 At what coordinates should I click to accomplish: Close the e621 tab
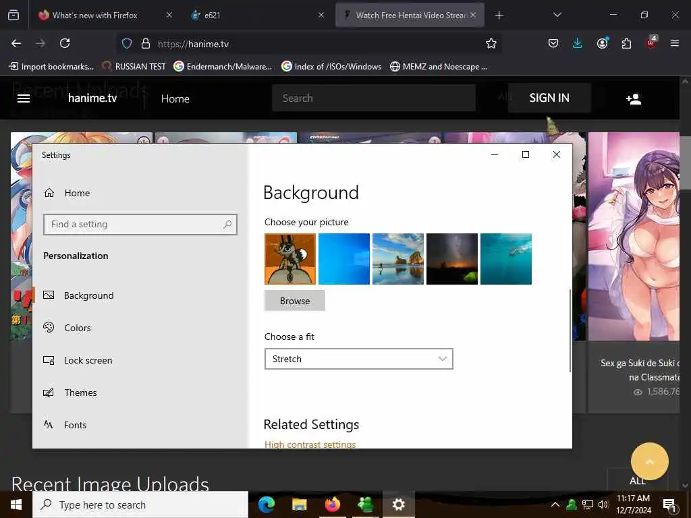tap(321, 15)
